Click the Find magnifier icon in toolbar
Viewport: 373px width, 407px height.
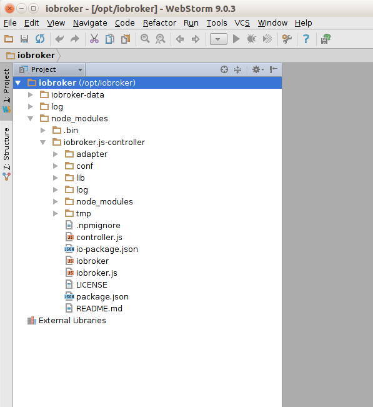[145, 39]
